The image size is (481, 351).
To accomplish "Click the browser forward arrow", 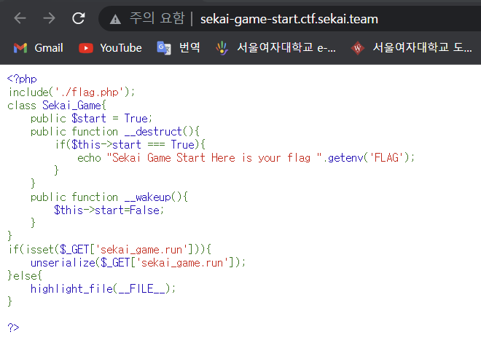I will point(49,18).
